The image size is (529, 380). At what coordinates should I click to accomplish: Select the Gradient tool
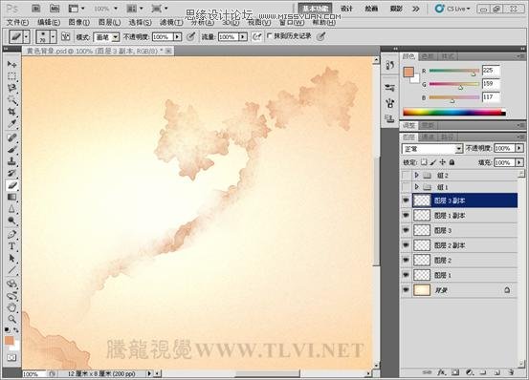point(11,197)
